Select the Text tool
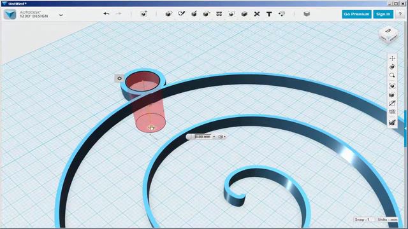The image size is (408, 229). tap(269, 14)
